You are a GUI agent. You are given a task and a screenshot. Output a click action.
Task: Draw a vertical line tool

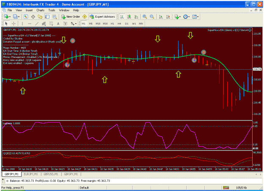[x=22, y=24]
